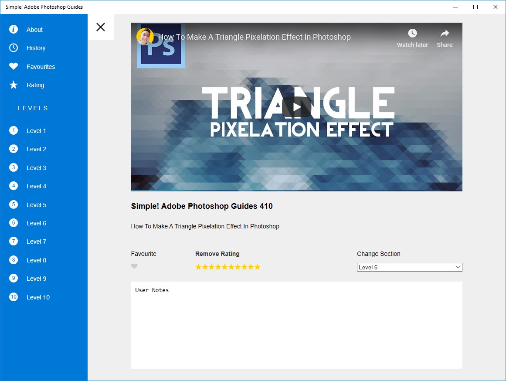
Task: Go to Level 1 label
Action: pos(36,131)
